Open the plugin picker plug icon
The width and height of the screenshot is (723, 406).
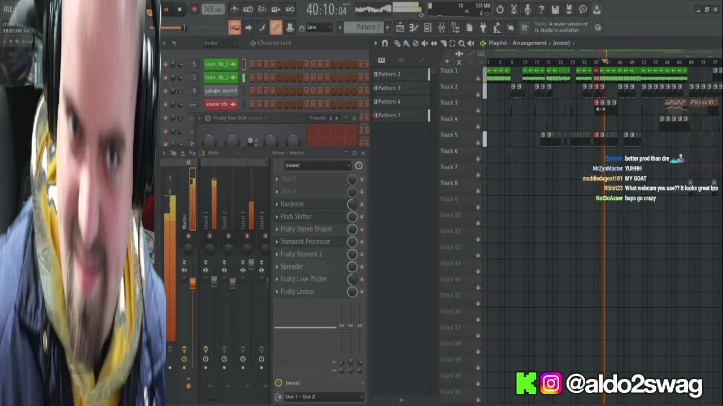pos(483,27)
